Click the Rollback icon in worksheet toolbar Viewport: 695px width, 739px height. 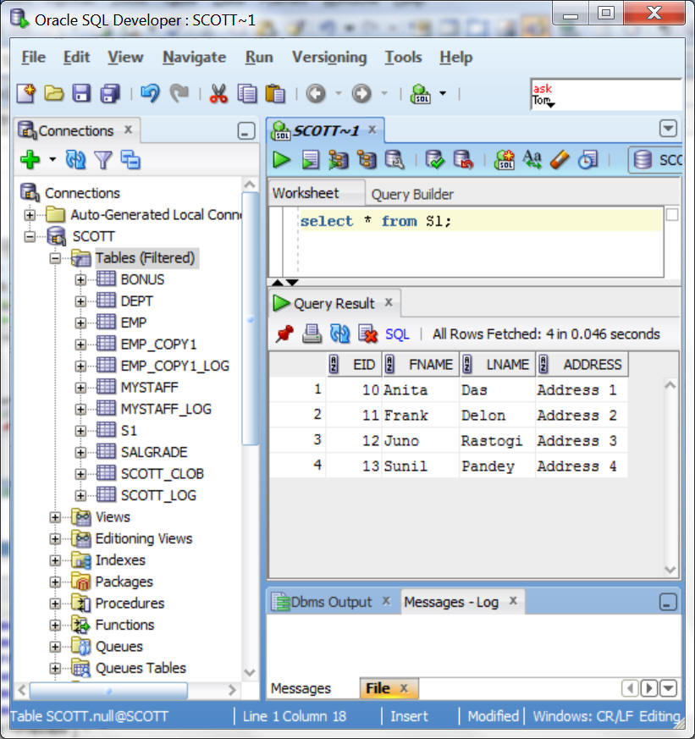click(x=463, y=159)
